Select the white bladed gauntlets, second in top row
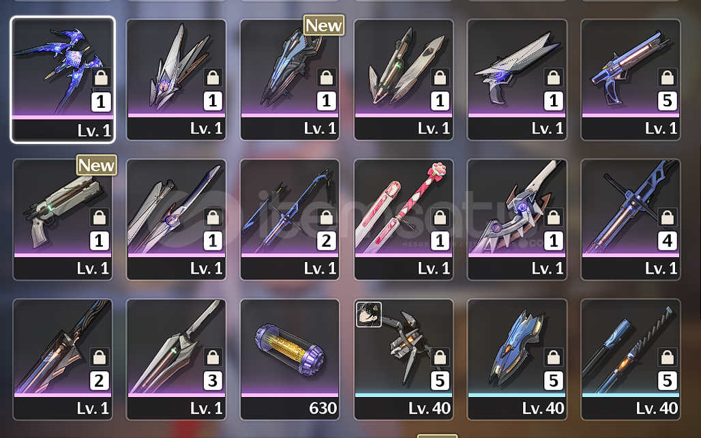Screen dimensions: 701x438 (176, 80)
